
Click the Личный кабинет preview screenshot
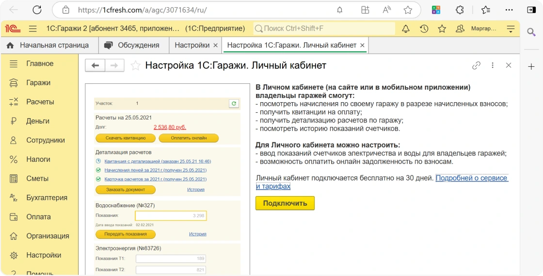168,179
